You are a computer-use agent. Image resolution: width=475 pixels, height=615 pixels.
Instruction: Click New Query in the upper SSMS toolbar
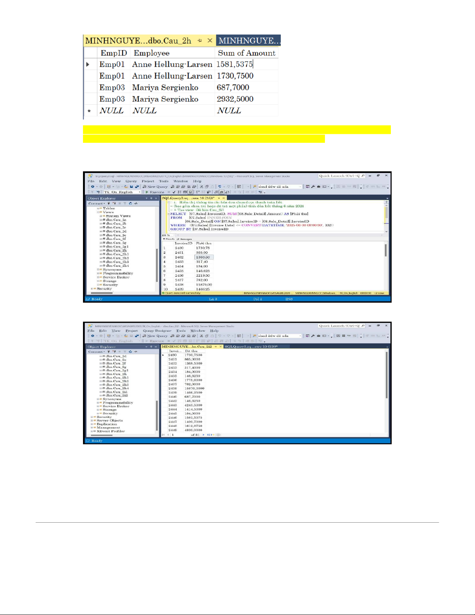(x=155, y=187)
